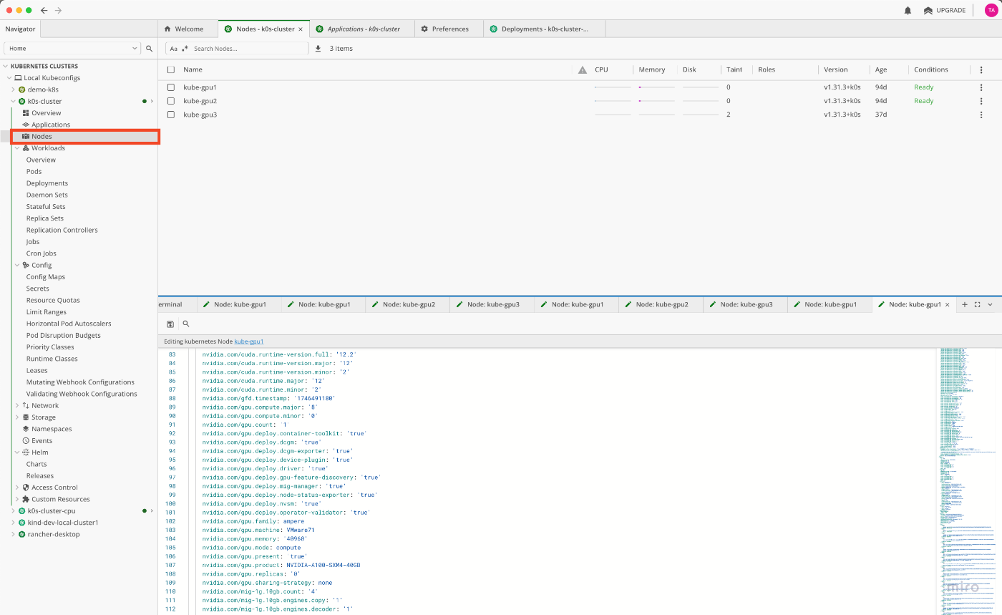Add a new bottom panel tab
Screen dimensions: 1002x615
tap(964, 304)
